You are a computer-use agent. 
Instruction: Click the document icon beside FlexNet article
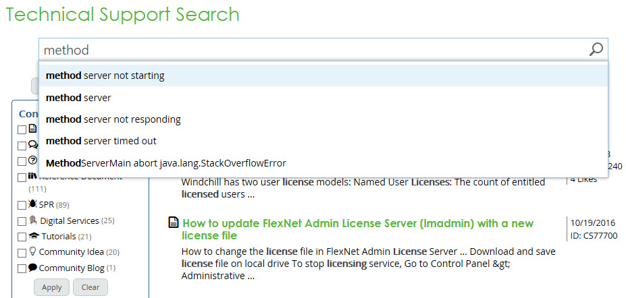(174, 222)
